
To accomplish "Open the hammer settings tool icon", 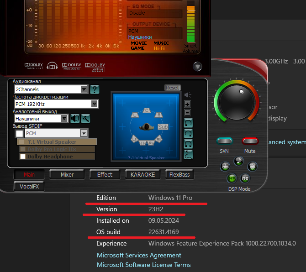I will [x=85, y=118].
